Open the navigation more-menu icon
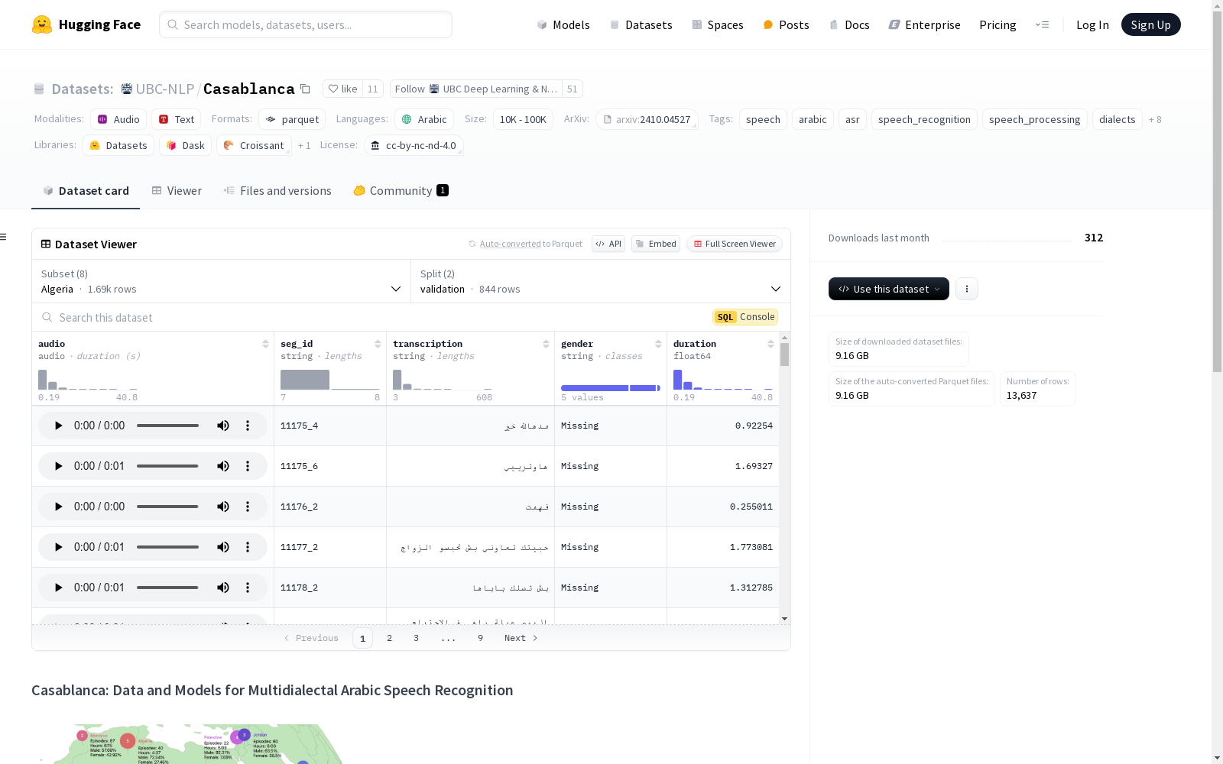This screenshot has height=764, width=1223. pyautogui.click(x=1042, y=24)
